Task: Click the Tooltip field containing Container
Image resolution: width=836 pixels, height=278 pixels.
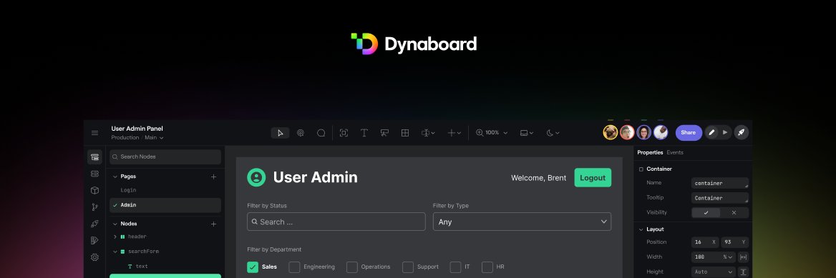Action: click(x=720, y=198)
